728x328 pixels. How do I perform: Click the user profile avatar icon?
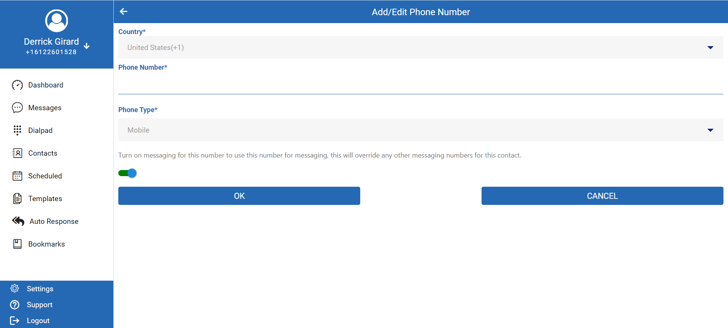coord(56,20)
